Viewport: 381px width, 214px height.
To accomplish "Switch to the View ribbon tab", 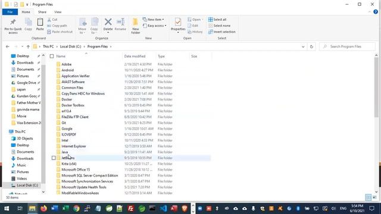I will pos(58,12).
